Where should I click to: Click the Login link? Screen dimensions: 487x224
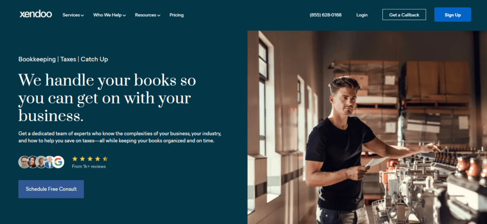(x=362, y=15)
